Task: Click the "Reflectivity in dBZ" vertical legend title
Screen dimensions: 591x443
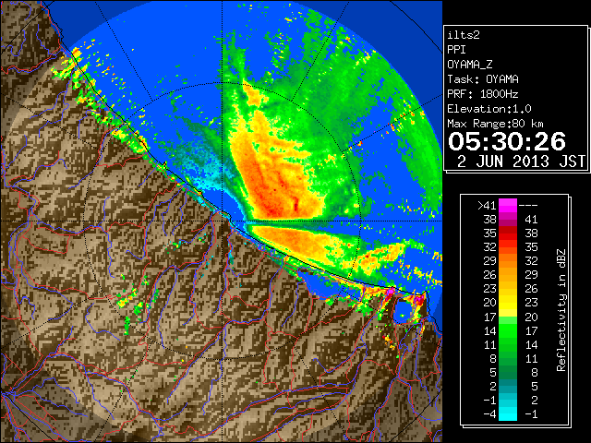Action: (561, 310)
